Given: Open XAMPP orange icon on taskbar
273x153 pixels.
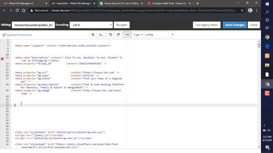Looking at the screenshot, I should tap(267, 56).
